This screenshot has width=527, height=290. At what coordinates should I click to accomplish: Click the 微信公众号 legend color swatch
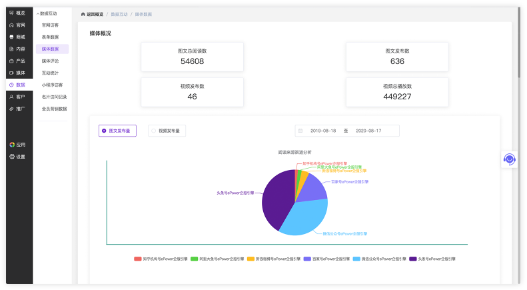point(357,259)
